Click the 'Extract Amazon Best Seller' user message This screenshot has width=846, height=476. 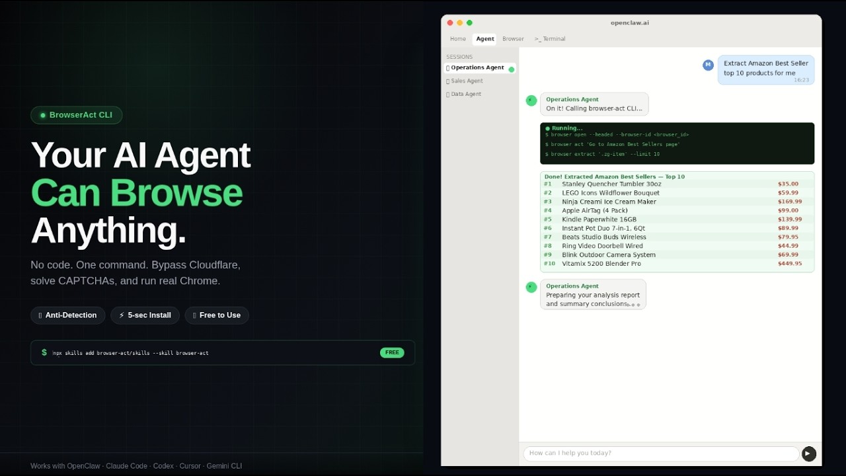point(766,69)
